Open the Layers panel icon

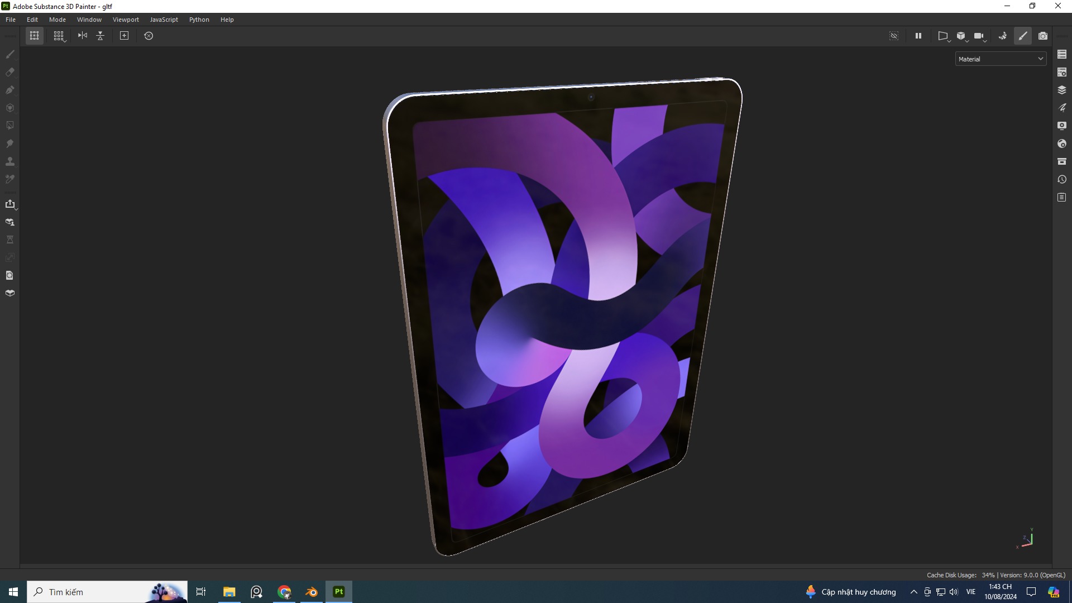coord(1062,90)
